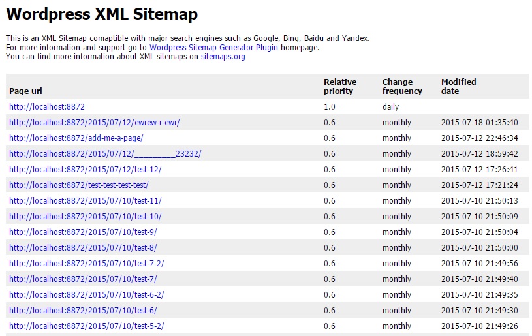
Task: Click the add-me-a-page URL
Action: [x=76, y=138]
